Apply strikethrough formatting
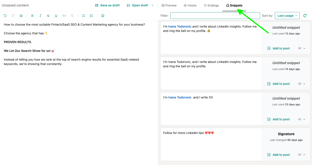This screenshot has height=165, width=312. click(x=48, y=16)
